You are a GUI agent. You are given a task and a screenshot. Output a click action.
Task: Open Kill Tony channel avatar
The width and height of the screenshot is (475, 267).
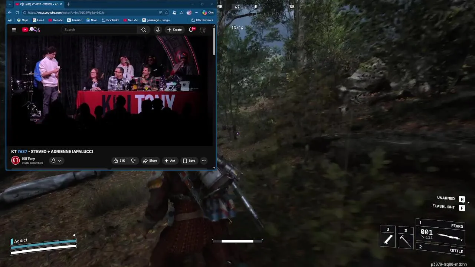pos(16,160)
